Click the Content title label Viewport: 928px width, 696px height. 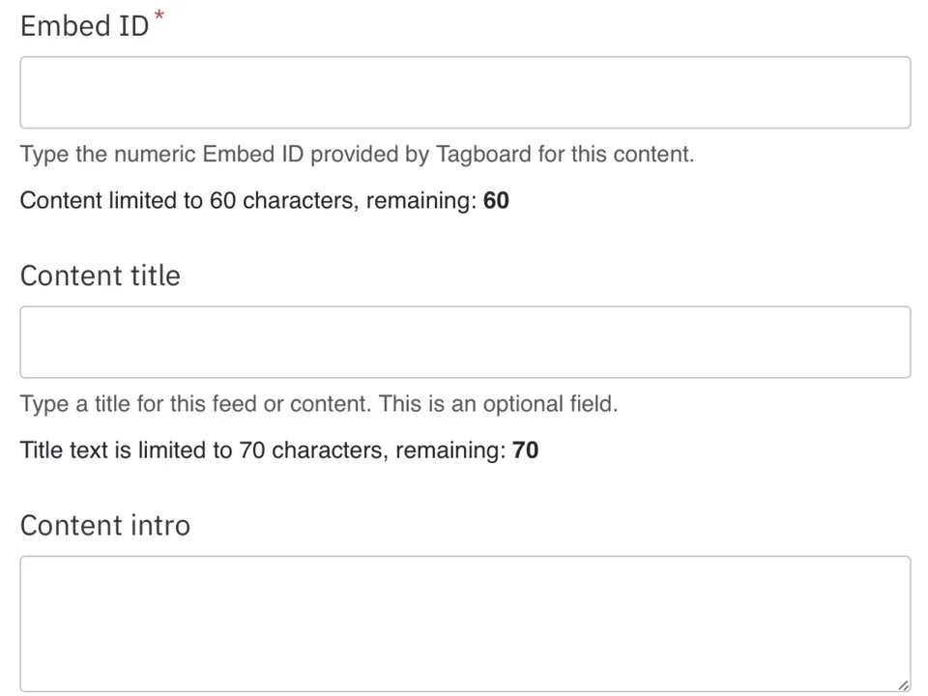(x=100, y=275)
